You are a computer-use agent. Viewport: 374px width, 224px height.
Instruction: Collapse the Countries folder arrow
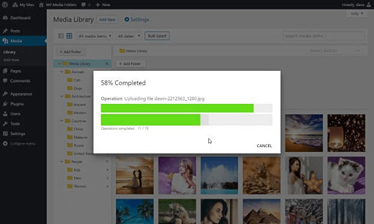coord(61,121)
